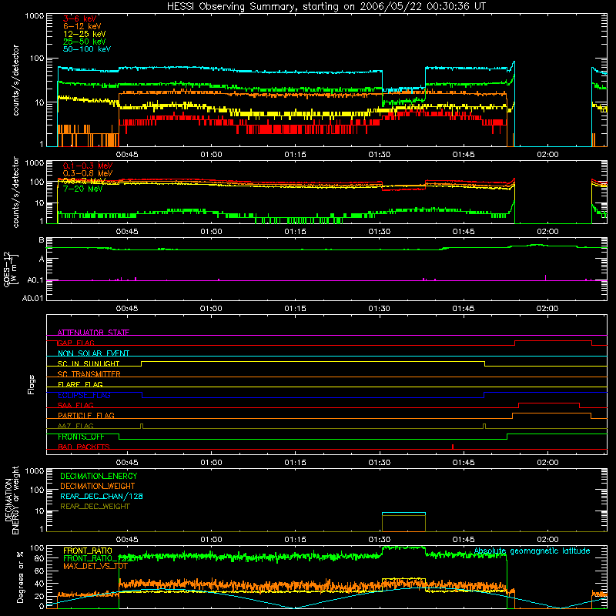Click the BAD_PACKETS flag label
Viewport: 616px width, 616px height.
[x=84, y=447]
